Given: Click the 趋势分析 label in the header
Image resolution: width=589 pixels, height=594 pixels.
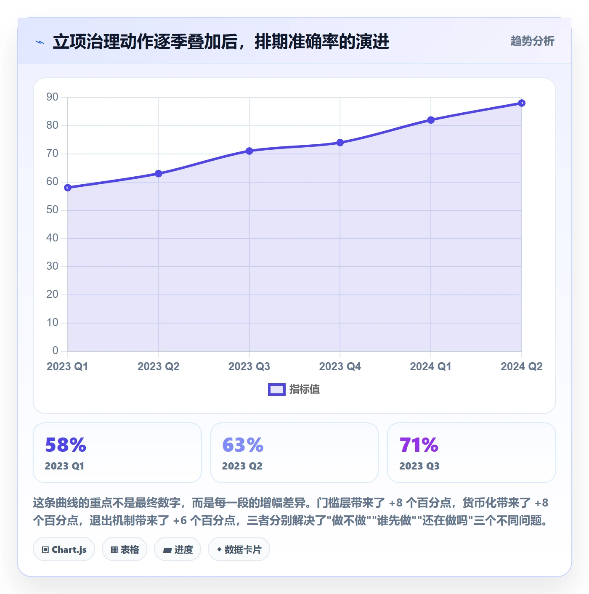Looking at the screenshot, I should 532,41.
